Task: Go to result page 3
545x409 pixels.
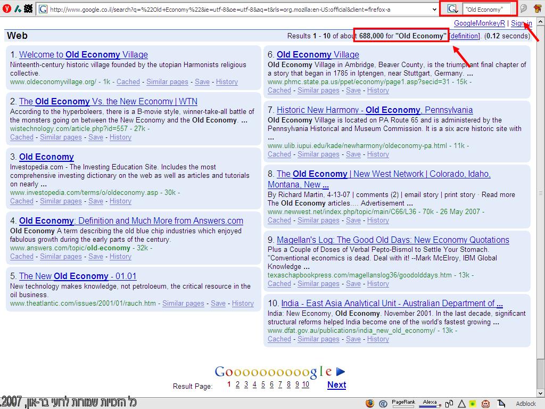Action: point(246,385)
